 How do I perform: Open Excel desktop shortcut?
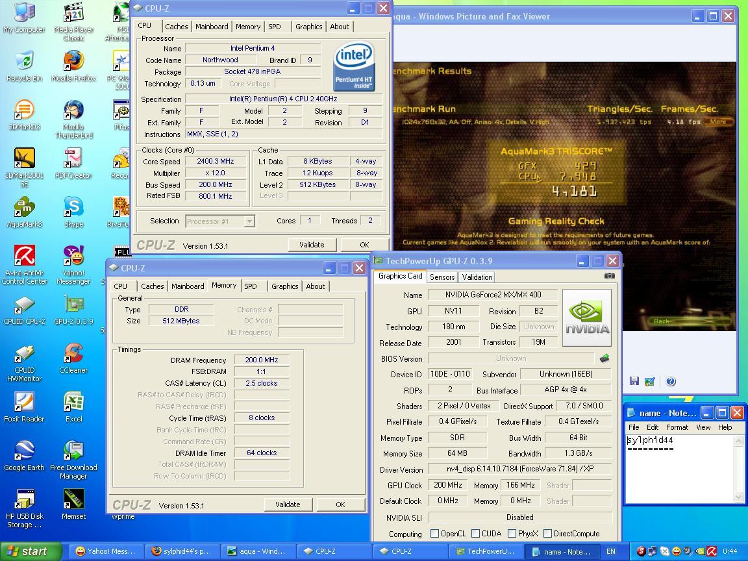tap(73, 406)
